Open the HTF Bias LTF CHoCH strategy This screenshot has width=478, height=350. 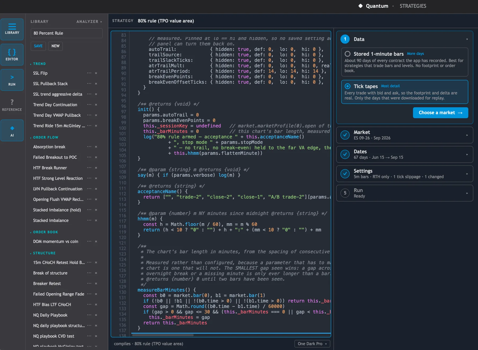52,305
